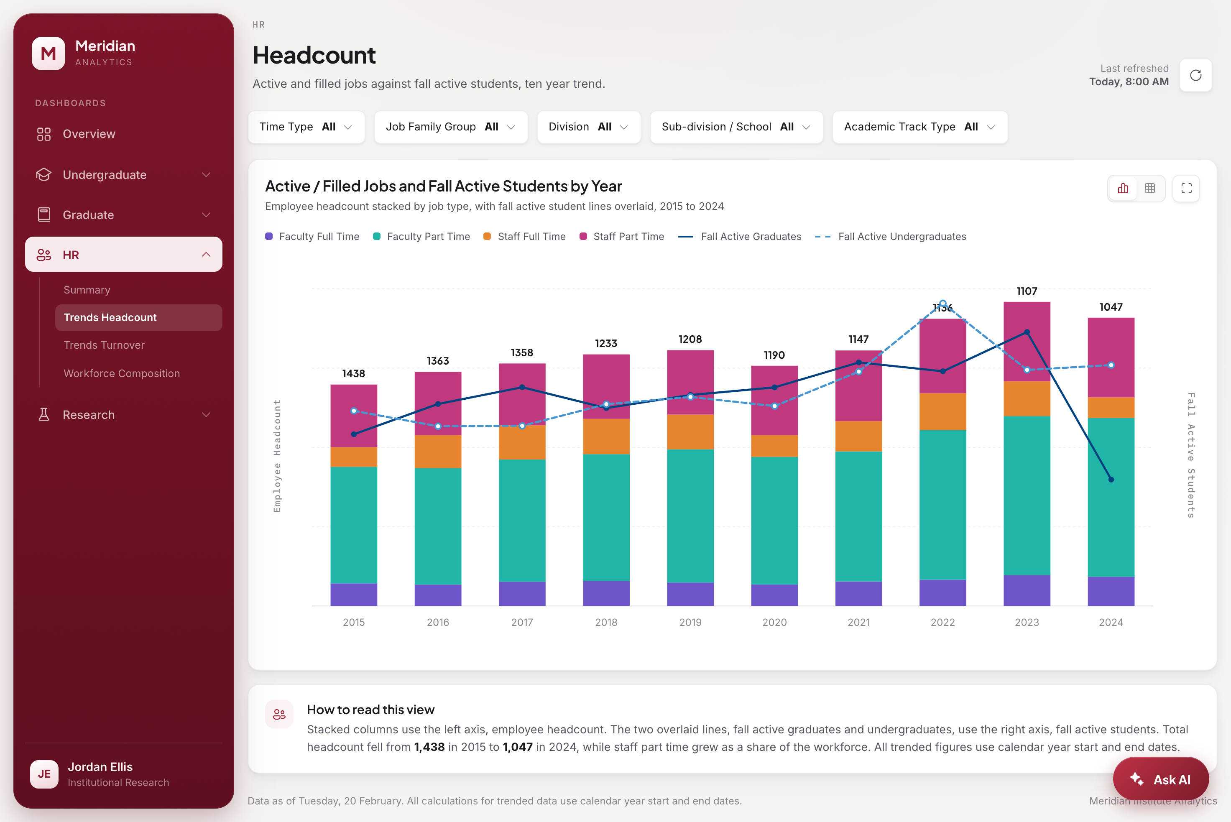Expand the Research section chevron
The height and width of the screenshot is (822, 1231).
(206, 415)
